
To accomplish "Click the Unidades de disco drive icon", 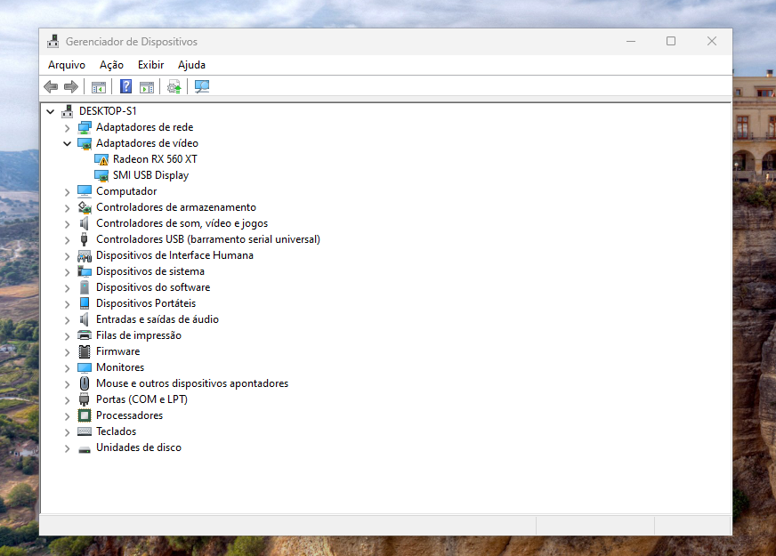I will pyautogui.click(x=85, y=449).
